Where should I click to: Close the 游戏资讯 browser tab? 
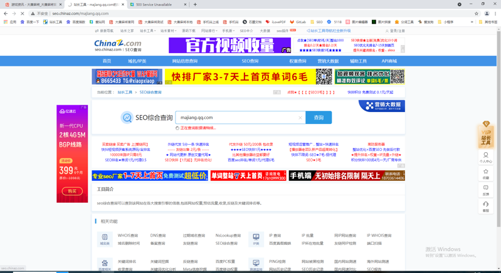point(60,4)
